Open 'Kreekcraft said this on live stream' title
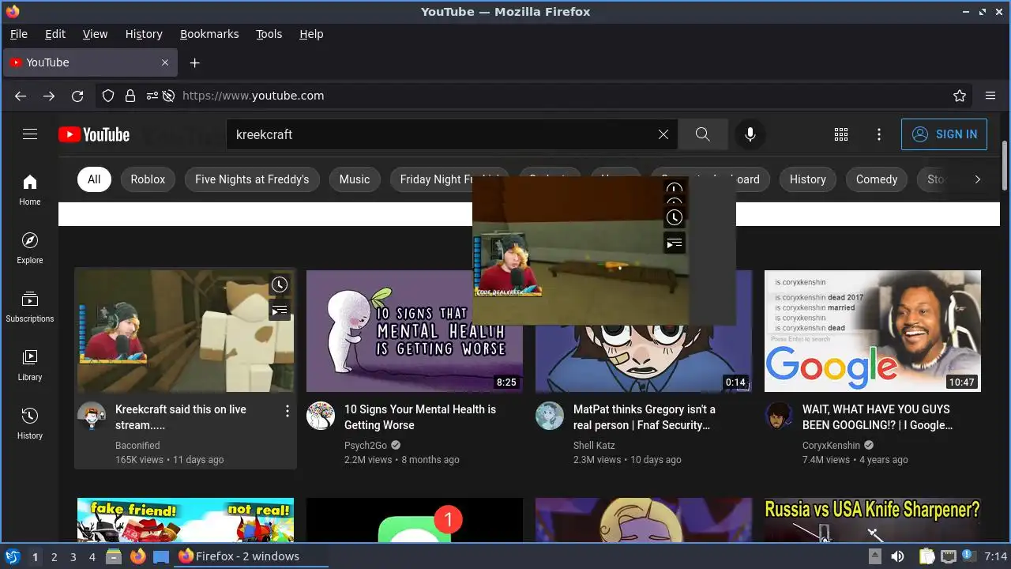The width and height of the screenshot is (1011, 569). click(181, 417)
